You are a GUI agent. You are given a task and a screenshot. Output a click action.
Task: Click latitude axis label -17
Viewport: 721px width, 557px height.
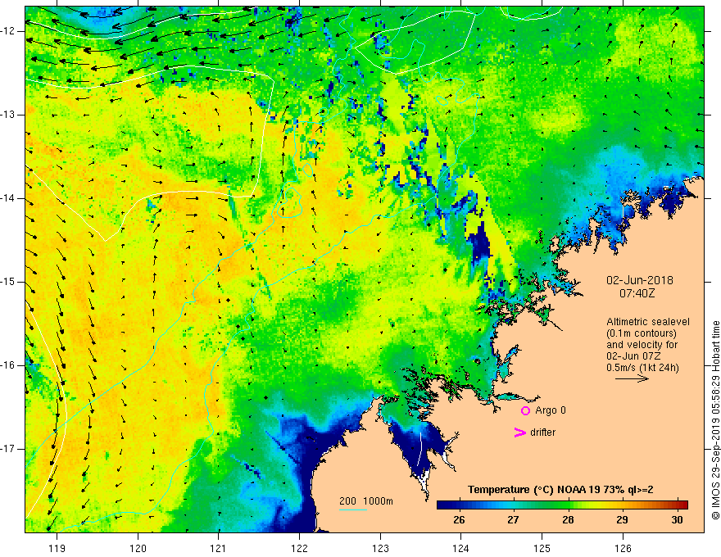(x=9, y=449)
